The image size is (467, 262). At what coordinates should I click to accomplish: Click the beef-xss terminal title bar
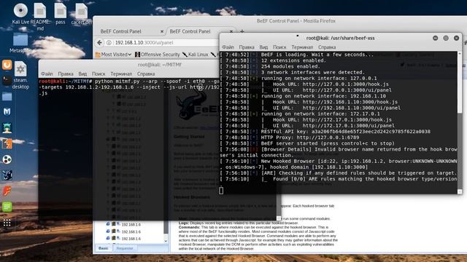[x=341, y=38]
